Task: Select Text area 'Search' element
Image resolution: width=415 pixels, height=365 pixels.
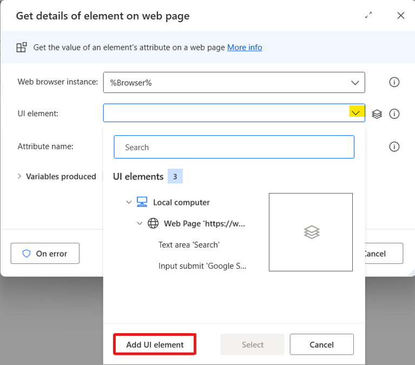Action: pyautogui.click(x=189, y=244)
